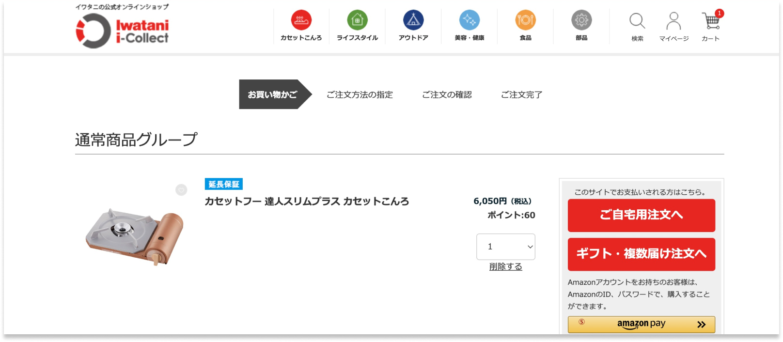Open the カート shopping cart icon
The image size is (783, 342).
click(x=711, y=21)
